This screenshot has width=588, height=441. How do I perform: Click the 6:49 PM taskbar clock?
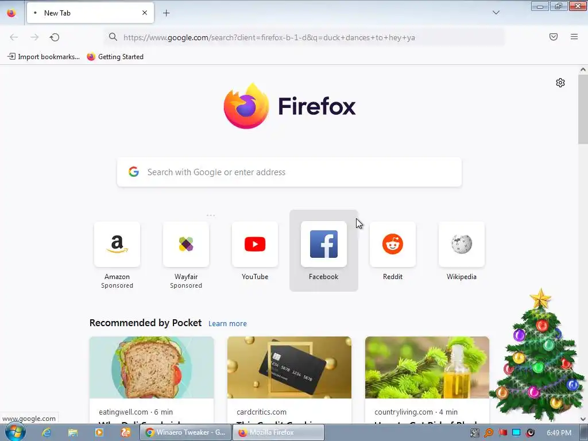(559, 433)
